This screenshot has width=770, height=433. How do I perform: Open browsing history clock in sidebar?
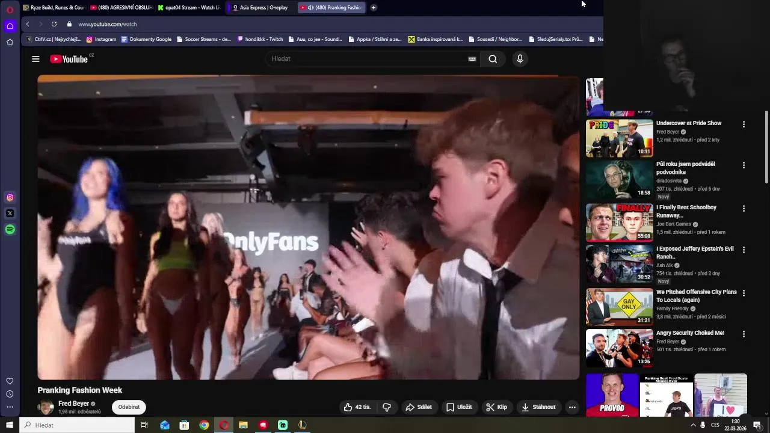tap(10, 394)
